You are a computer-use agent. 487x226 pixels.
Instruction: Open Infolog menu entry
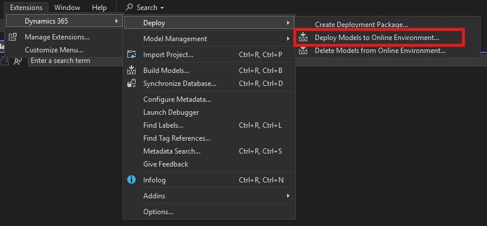(209, 180)
